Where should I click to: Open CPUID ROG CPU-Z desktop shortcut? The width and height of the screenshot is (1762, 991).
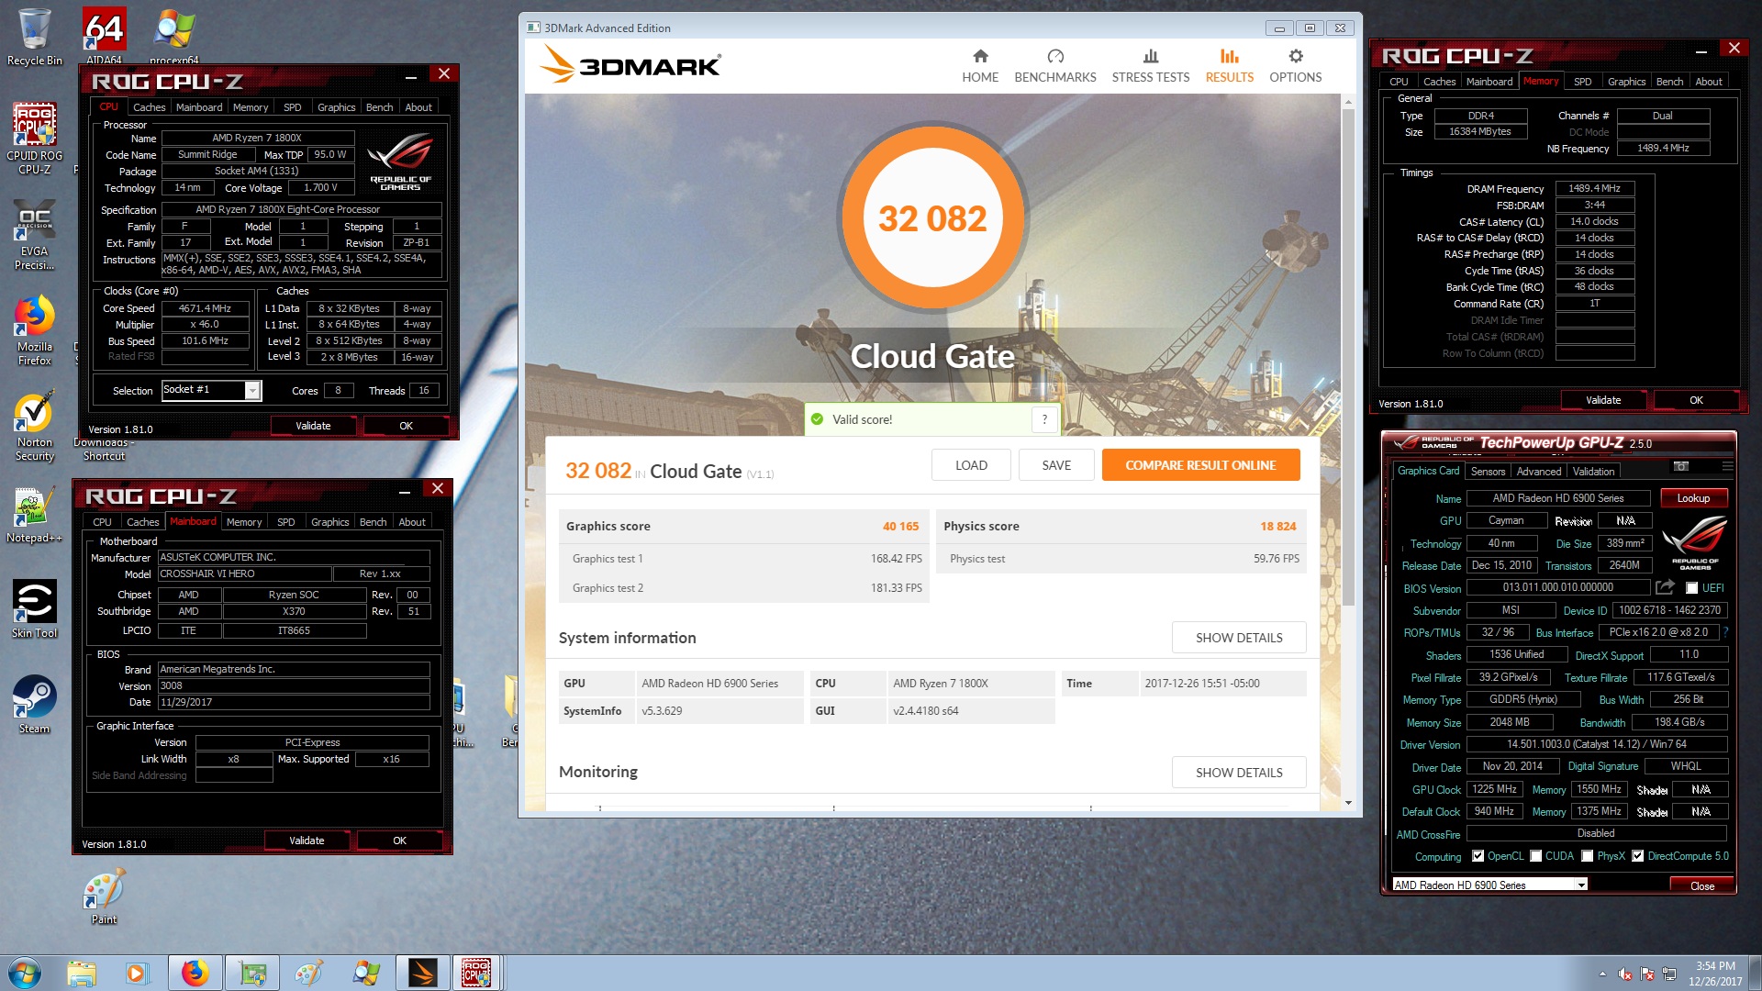[x=34, y=138]
